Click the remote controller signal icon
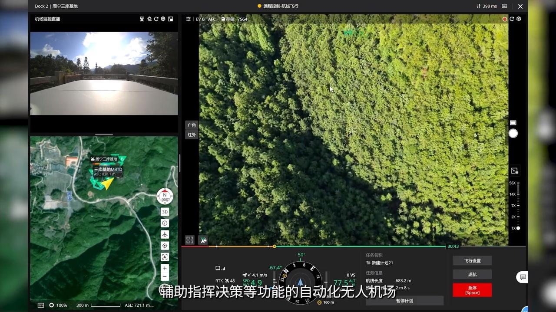Image resolution: width=556 pixels, height=312 pixels. [x=221, y=269]
